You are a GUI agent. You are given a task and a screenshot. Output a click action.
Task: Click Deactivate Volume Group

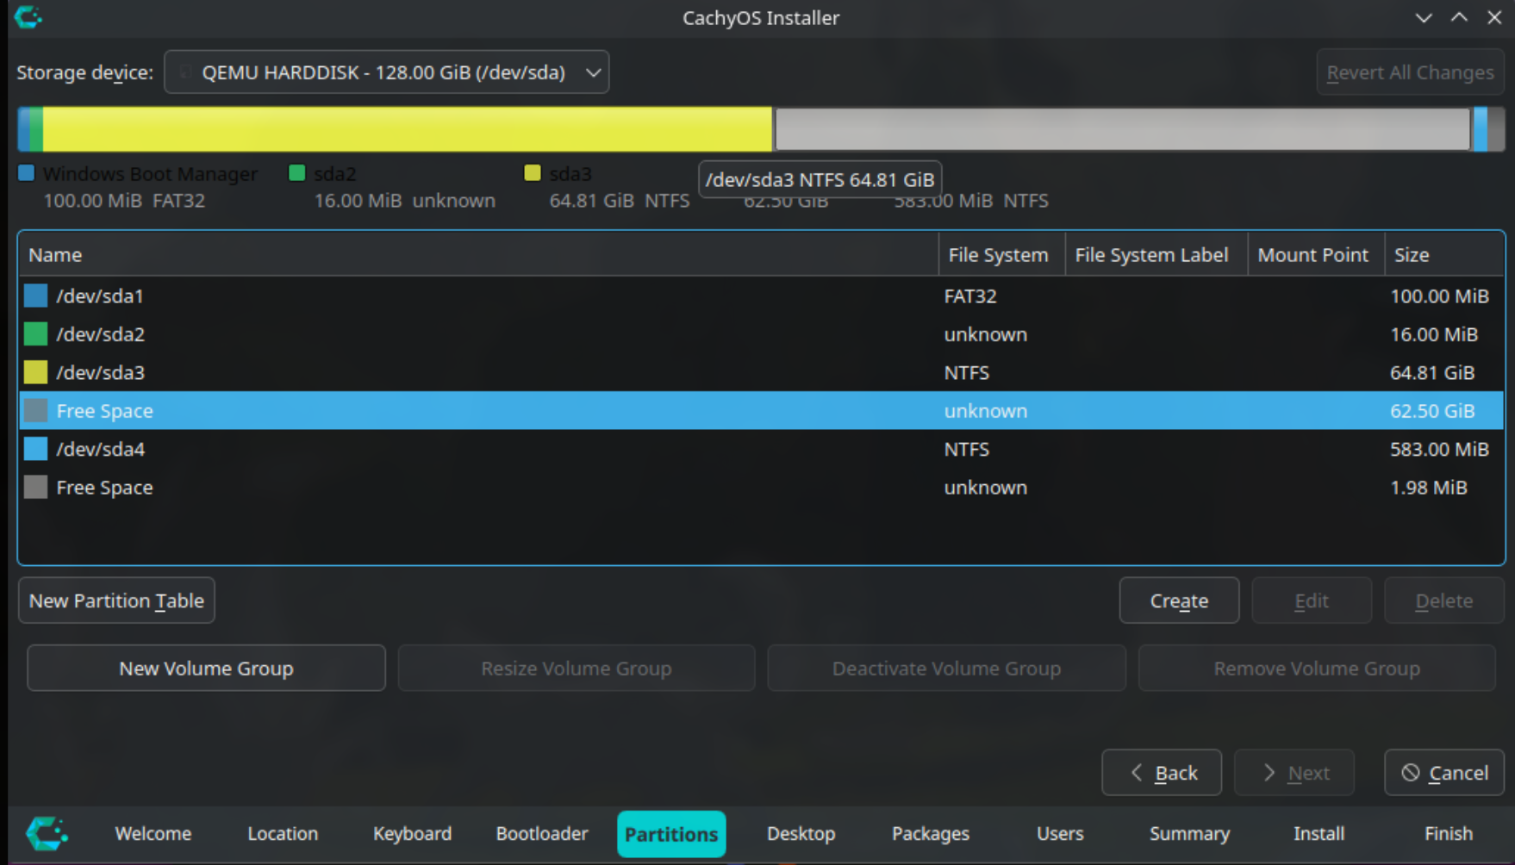point(946,669)
